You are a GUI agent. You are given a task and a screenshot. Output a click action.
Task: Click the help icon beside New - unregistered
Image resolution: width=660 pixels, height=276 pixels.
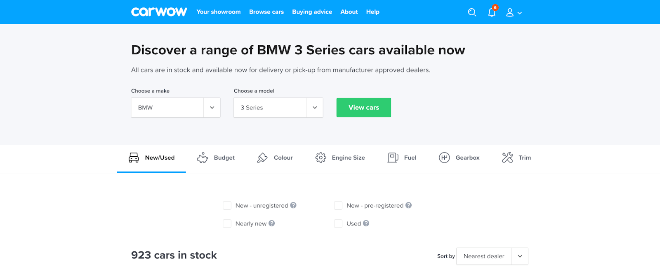coord(293,205)
